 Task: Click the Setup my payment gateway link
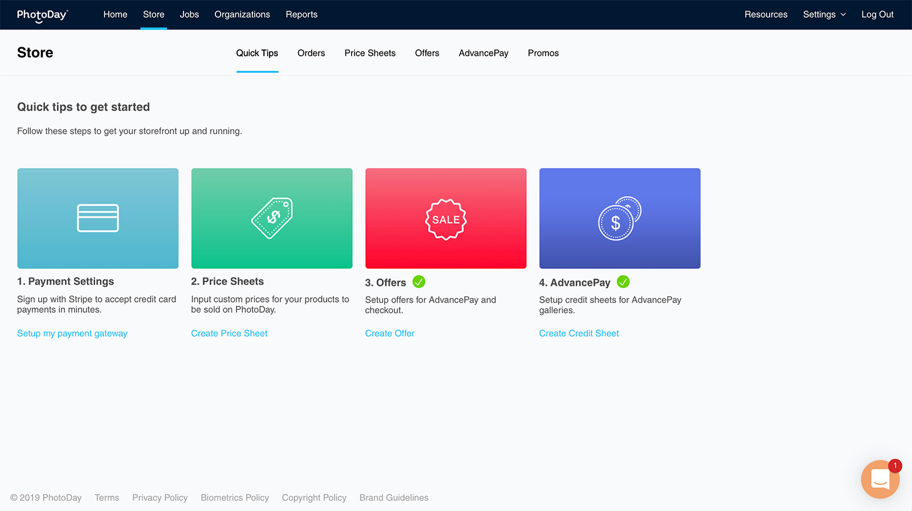(x=72, y=333)
